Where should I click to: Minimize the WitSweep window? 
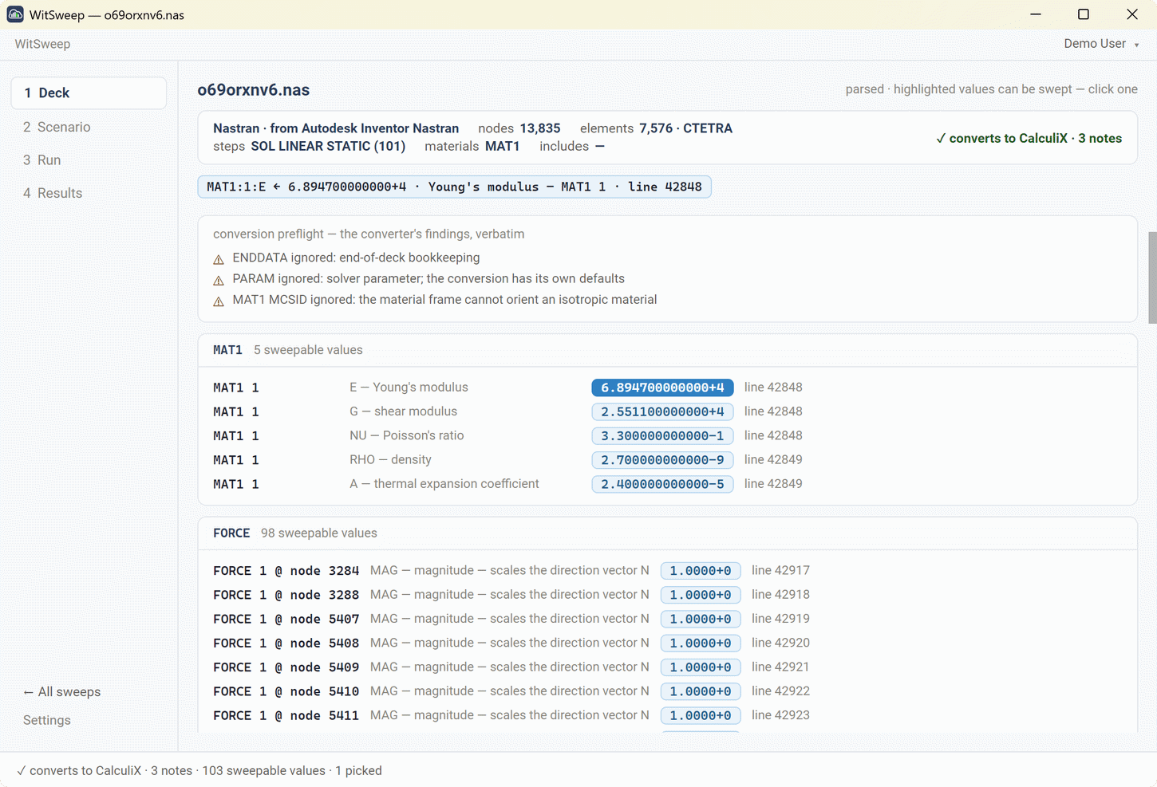[x=1036, y=14]
